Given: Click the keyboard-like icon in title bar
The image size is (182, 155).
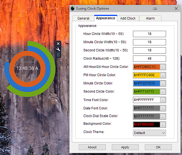Looking at the screenshot, I should (x=155, y=8).
